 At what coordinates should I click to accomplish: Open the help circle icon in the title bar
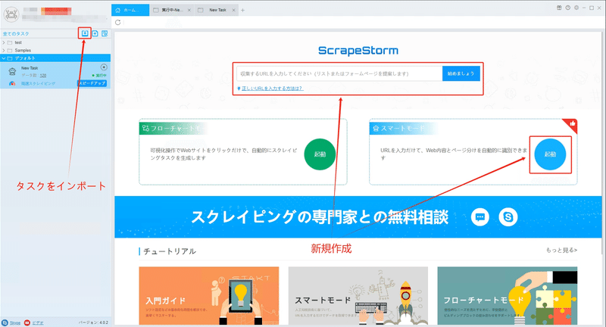567,8
